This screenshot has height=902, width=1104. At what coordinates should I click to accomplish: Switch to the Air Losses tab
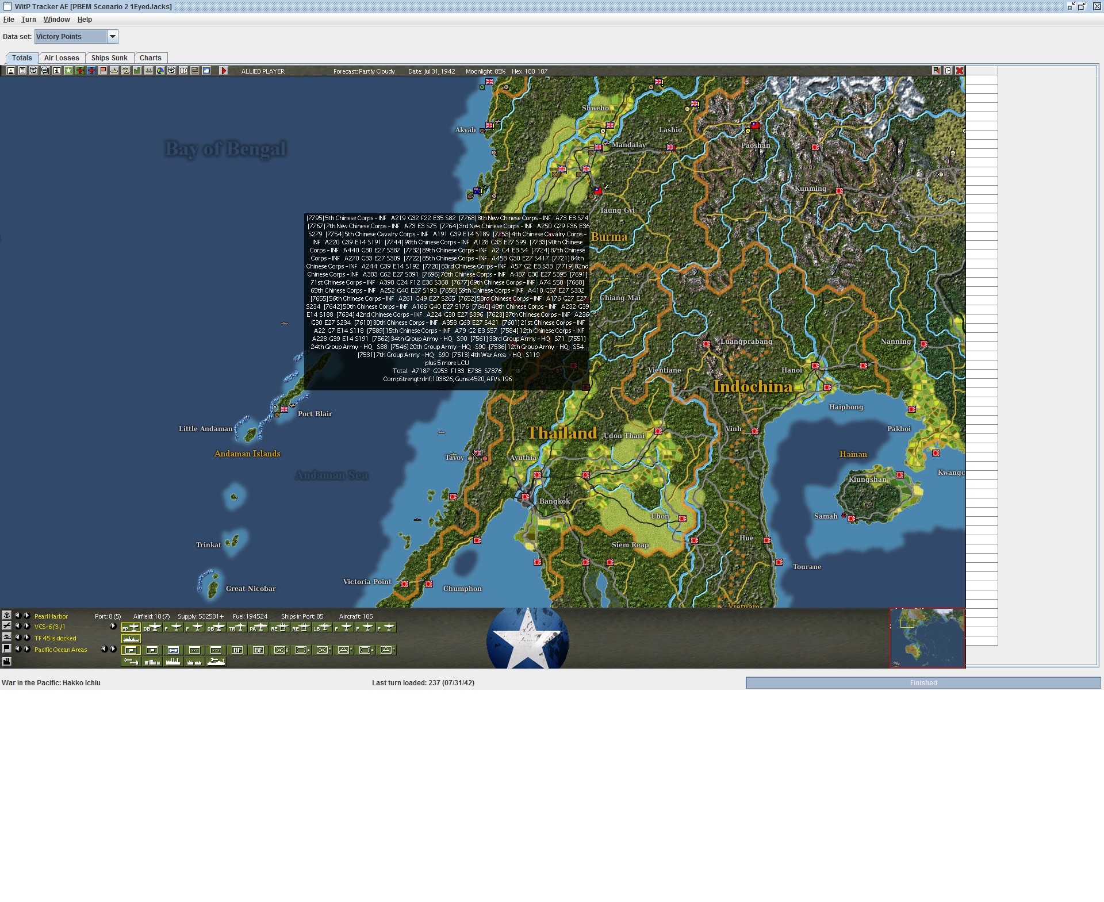click(62, 58)
